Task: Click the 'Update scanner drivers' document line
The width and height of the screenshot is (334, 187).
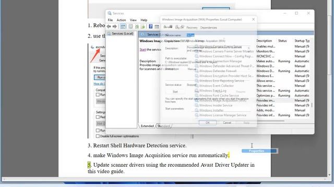Action: click(171, 168)
